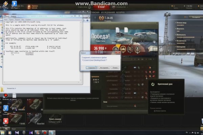Click the Не сохранять button
The width and height of the screenshot is (203, 135).
pyautogui.click(x=103, y=67)
